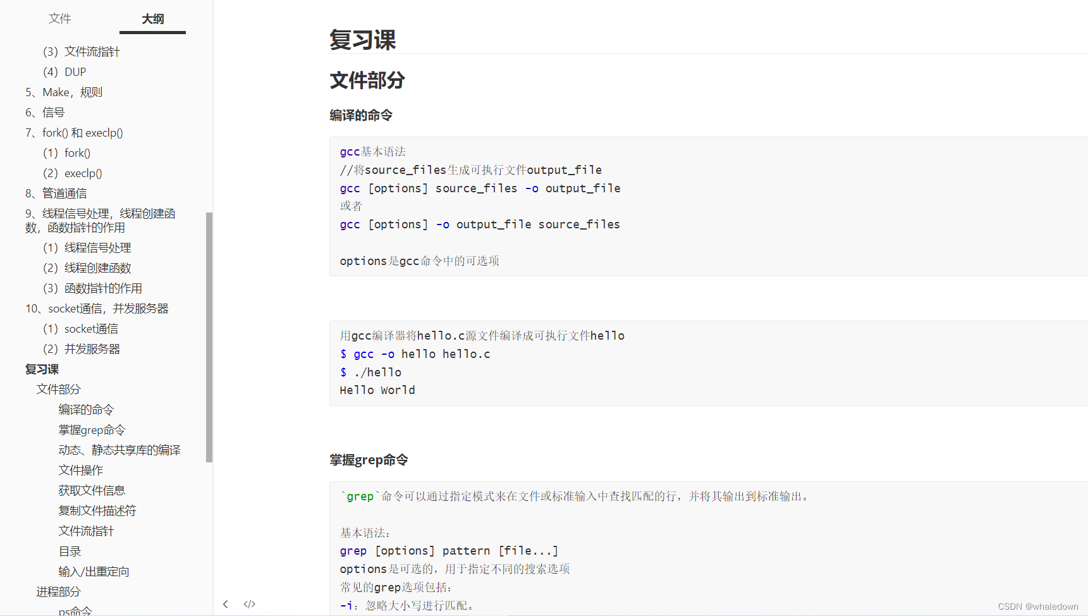Screen dimensions: 1088x616
Task: Open (2) 并发服务器 outline entry
Action: (81, 348)
